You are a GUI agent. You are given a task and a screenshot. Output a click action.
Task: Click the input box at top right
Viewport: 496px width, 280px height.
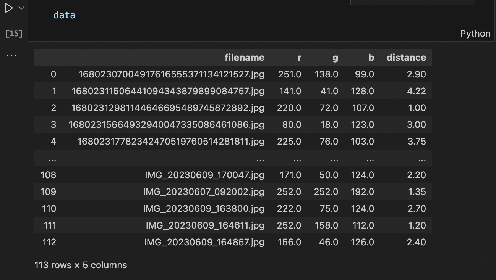point(412,2)
